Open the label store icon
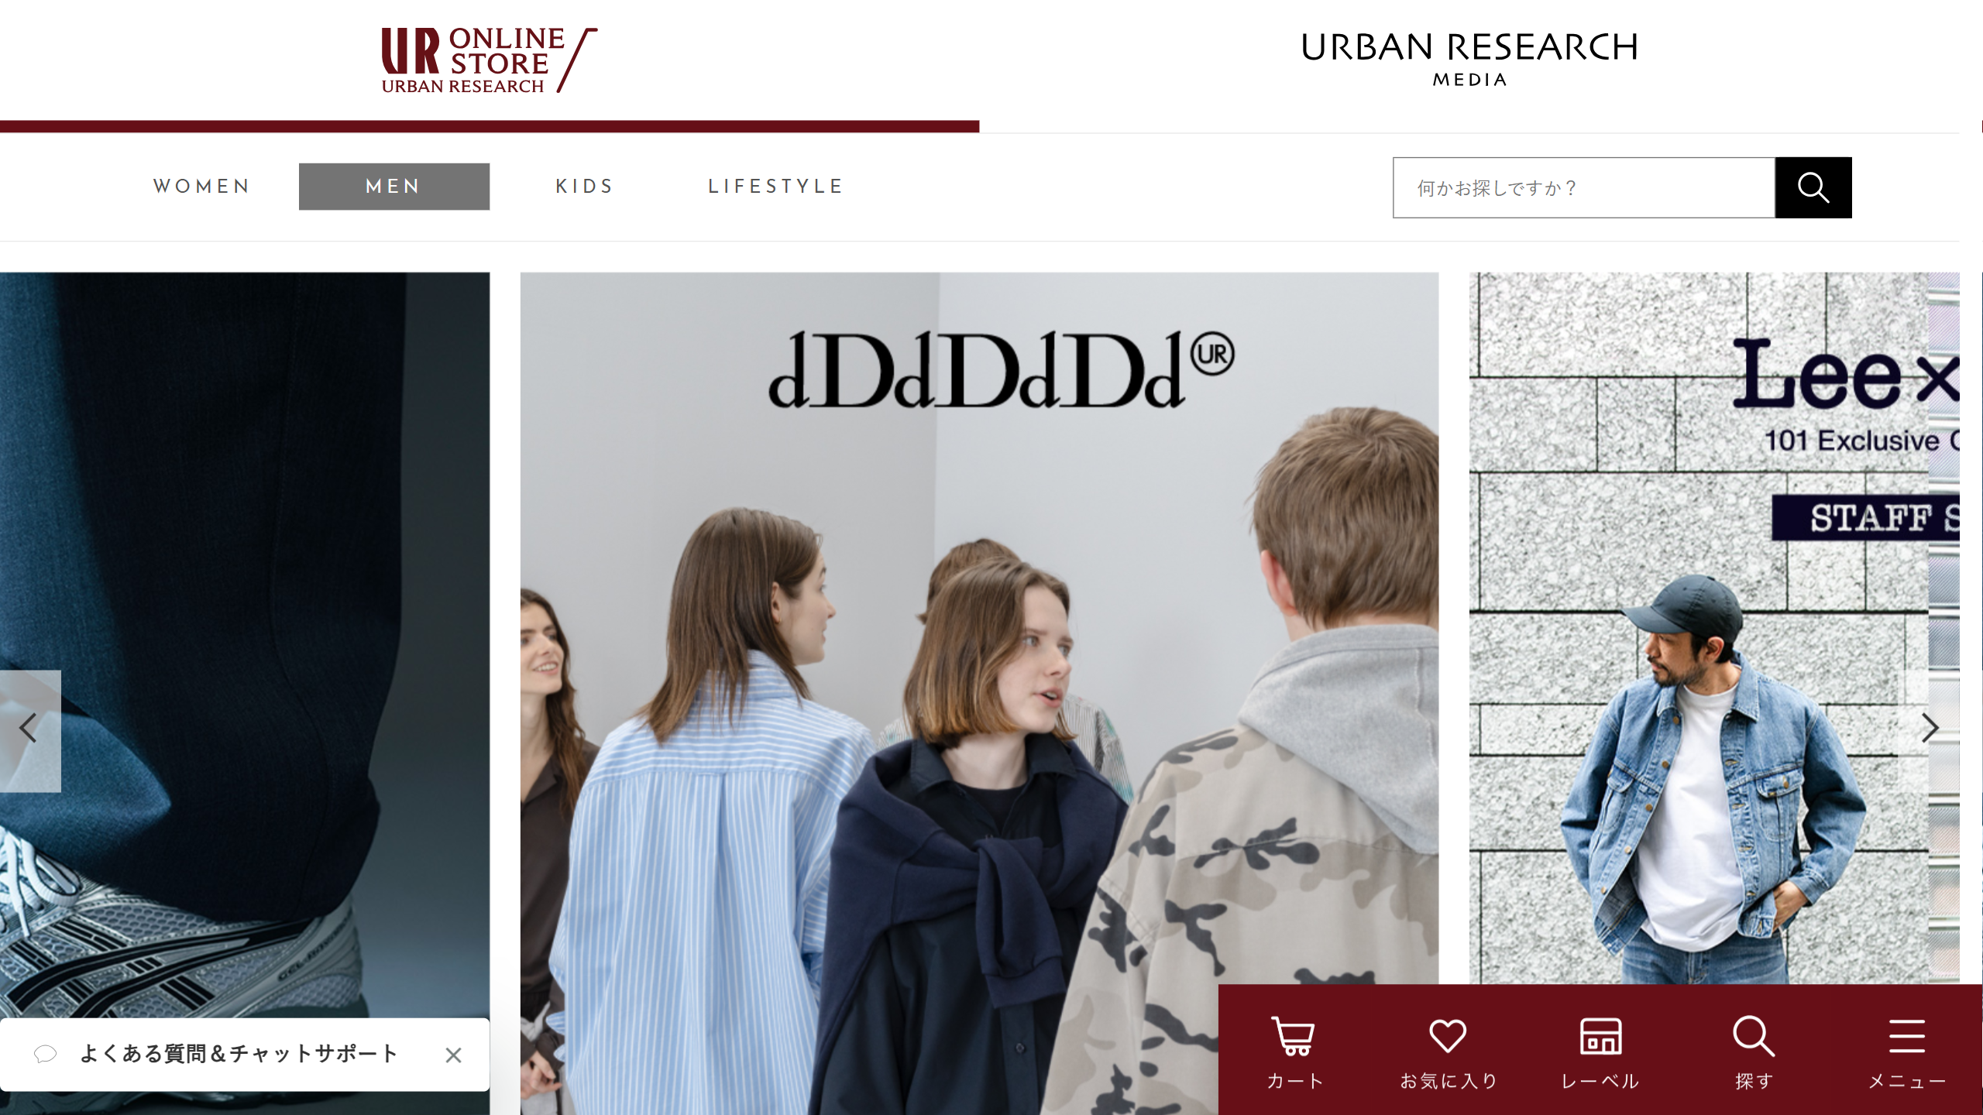The image size is (1983, 1115). tap(1600, 1037)
